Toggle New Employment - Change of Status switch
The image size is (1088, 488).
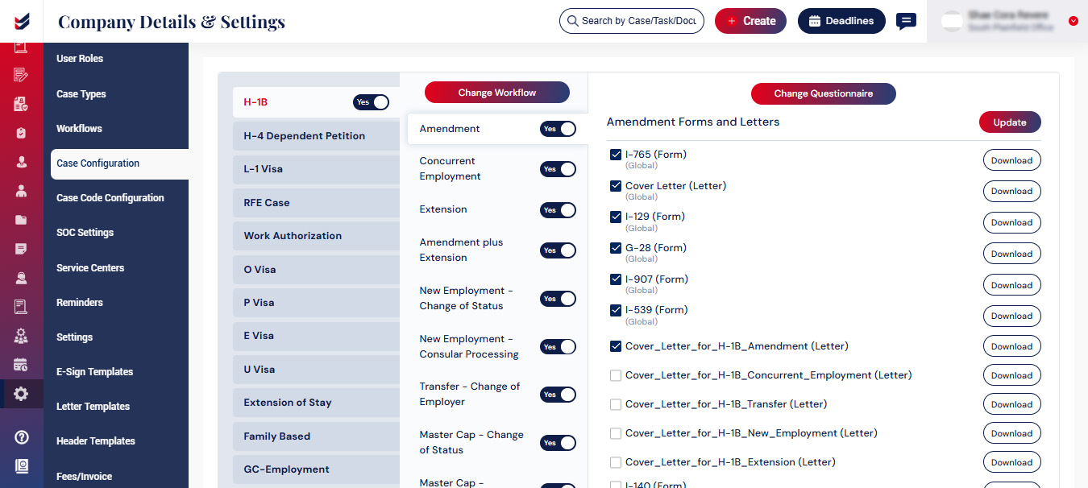click(x=558, y=299)
